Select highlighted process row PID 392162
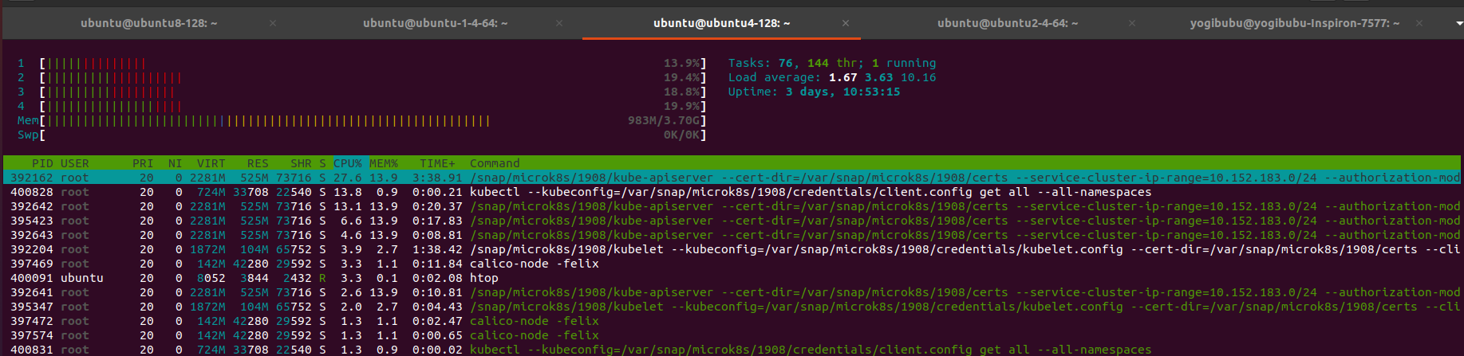Viewport: 1464px width, 356px height. 732,178
